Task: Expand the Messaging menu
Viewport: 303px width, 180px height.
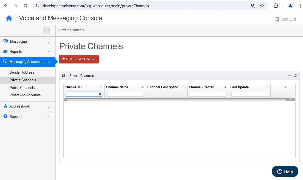Action: [28, 41]
